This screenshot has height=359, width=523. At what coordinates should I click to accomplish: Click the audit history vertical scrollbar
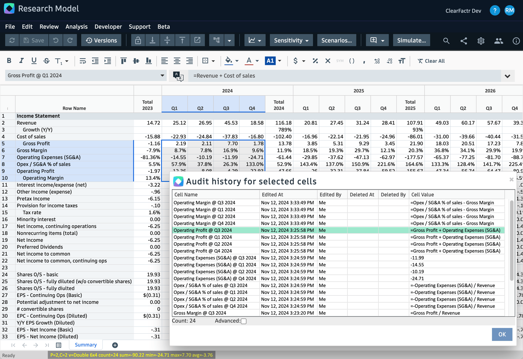coord(512,241)
